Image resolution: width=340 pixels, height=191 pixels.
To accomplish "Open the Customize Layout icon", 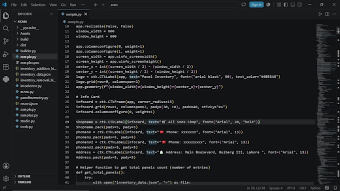I will 278,5.
